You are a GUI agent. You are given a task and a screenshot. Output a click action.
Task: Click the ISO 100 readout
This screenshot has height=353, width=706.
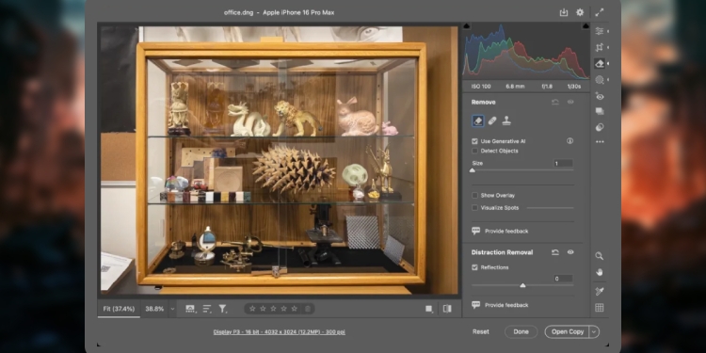[x=481, y=87]
